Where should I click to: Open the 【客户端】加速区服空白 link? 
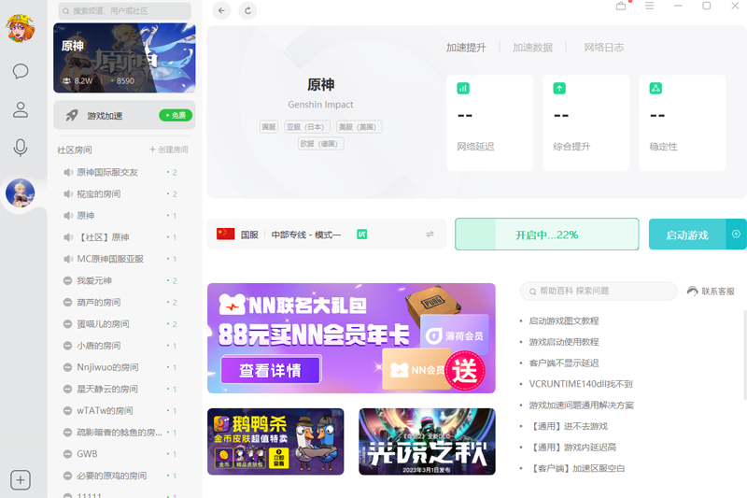click(x=577, y=468)
